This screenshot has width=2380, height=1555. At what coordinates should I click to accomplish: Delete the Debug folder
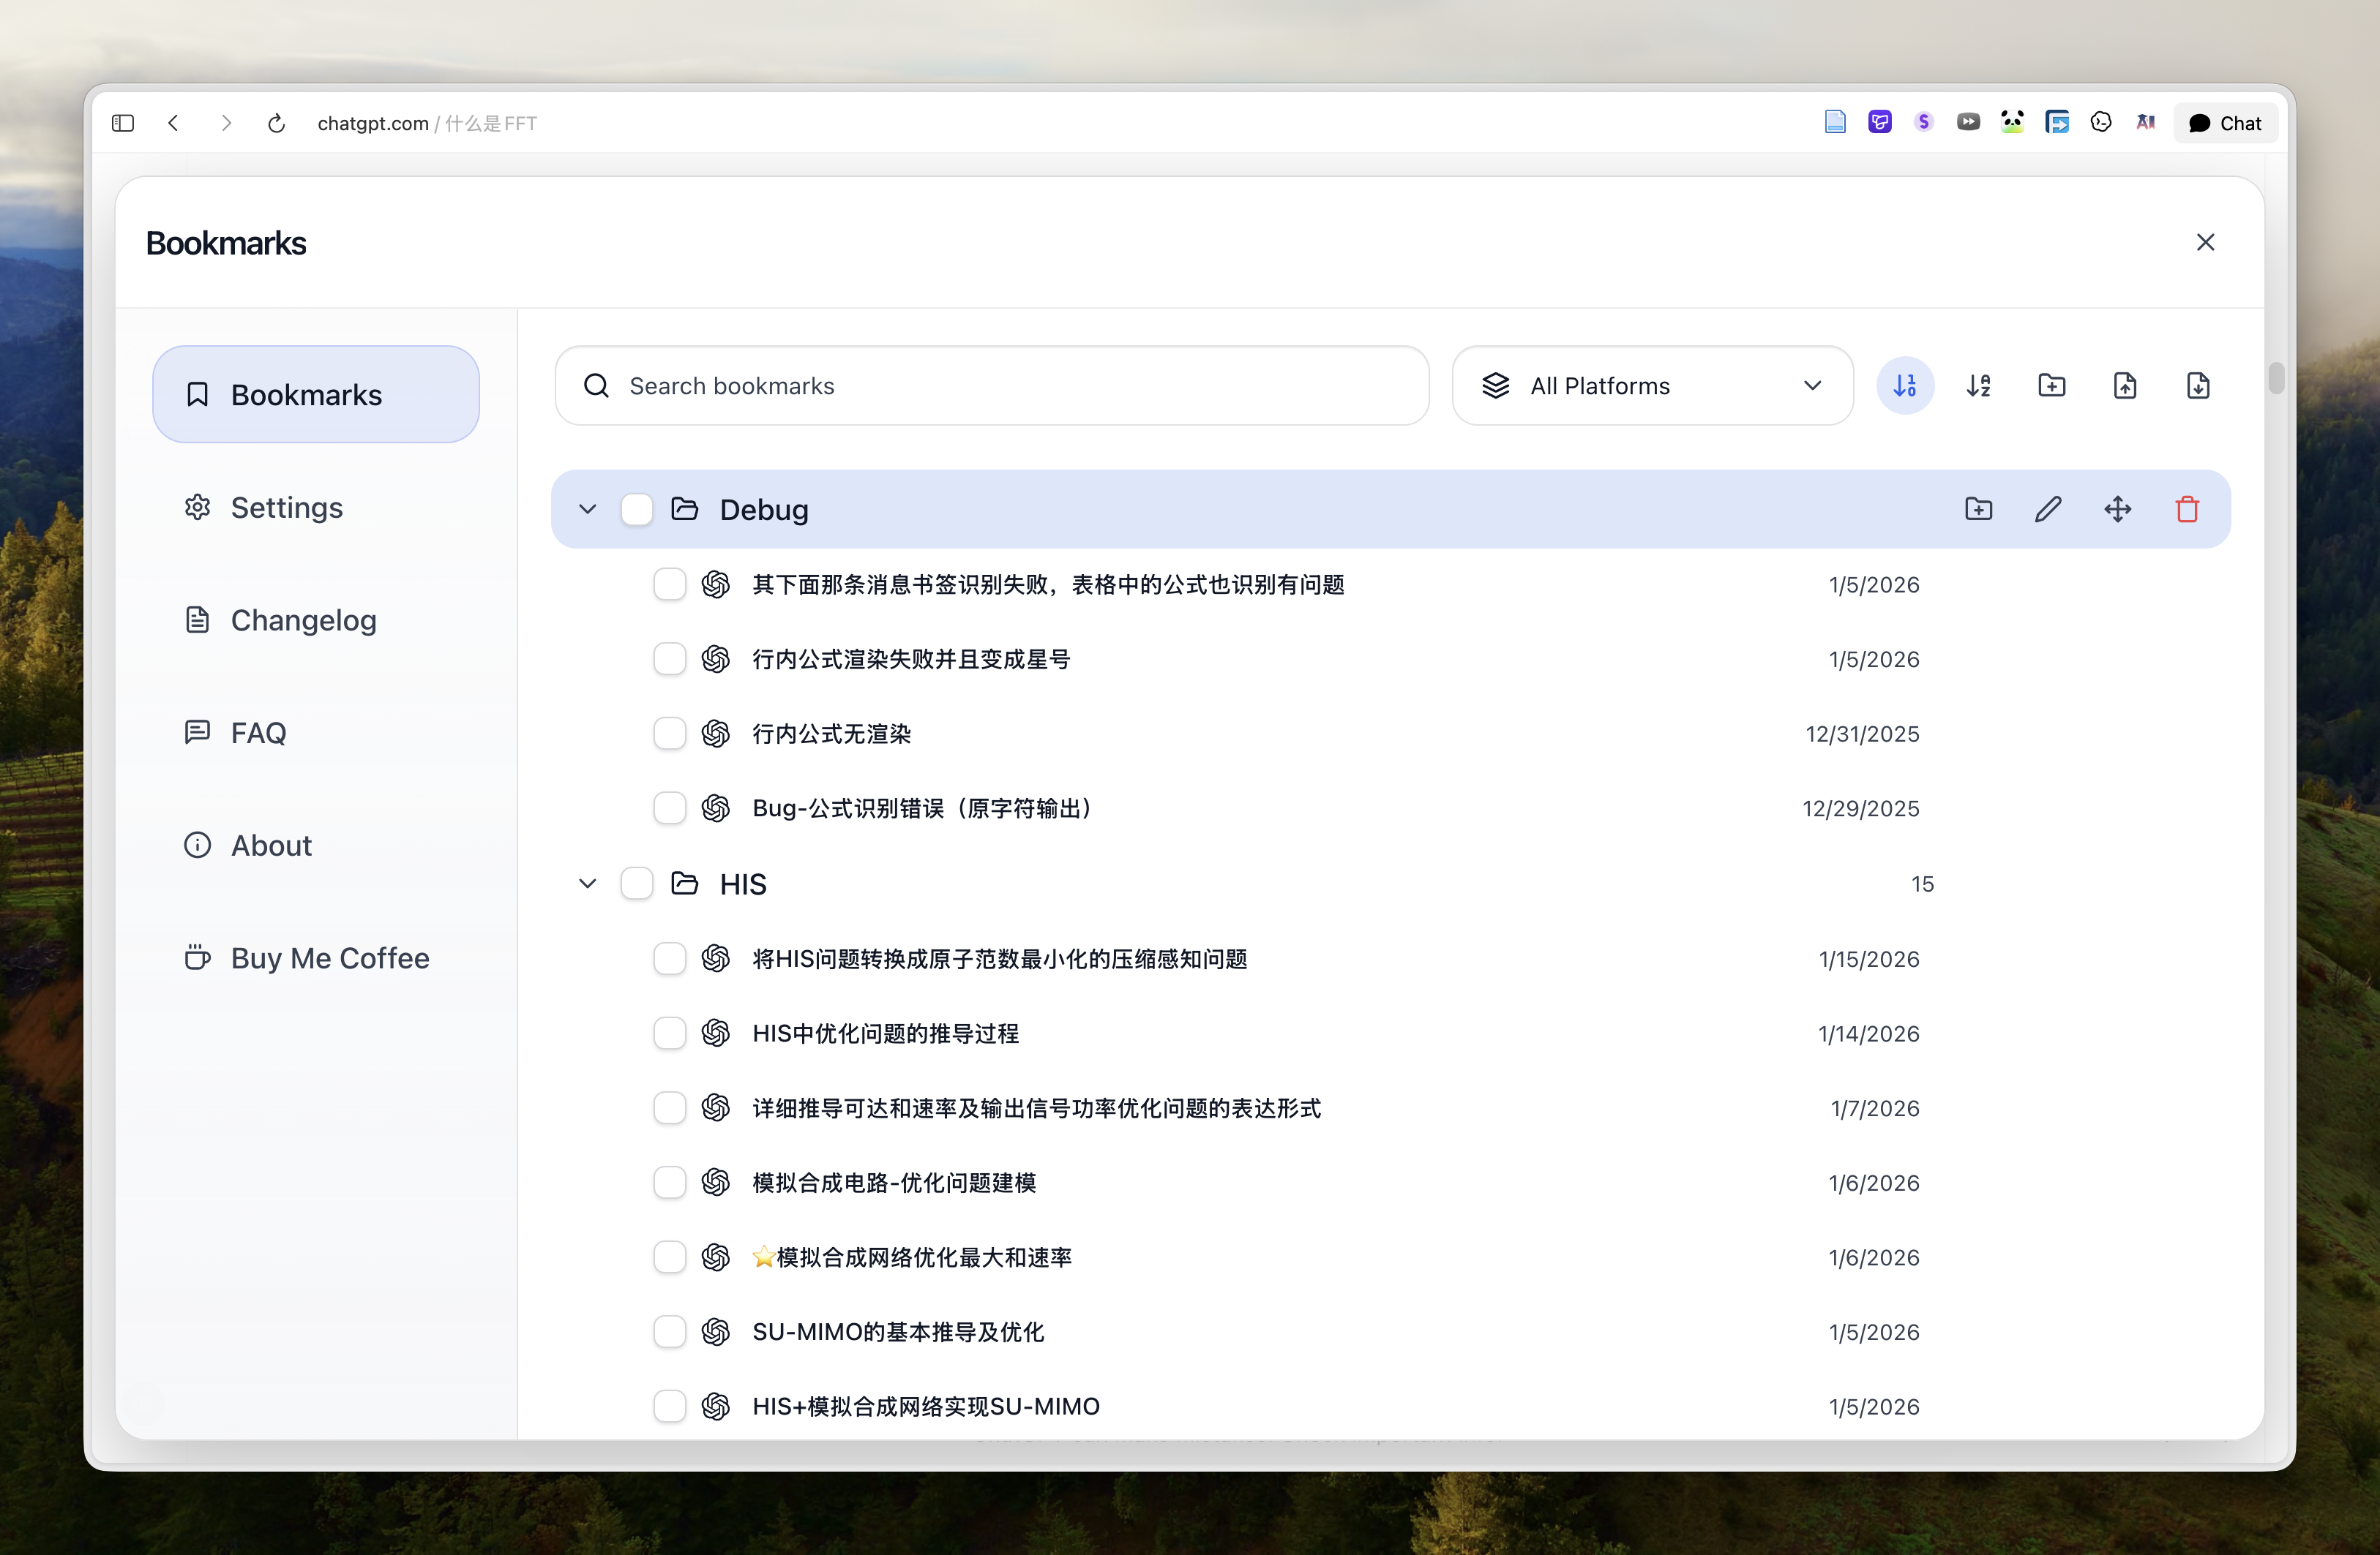pos(2187,508)
